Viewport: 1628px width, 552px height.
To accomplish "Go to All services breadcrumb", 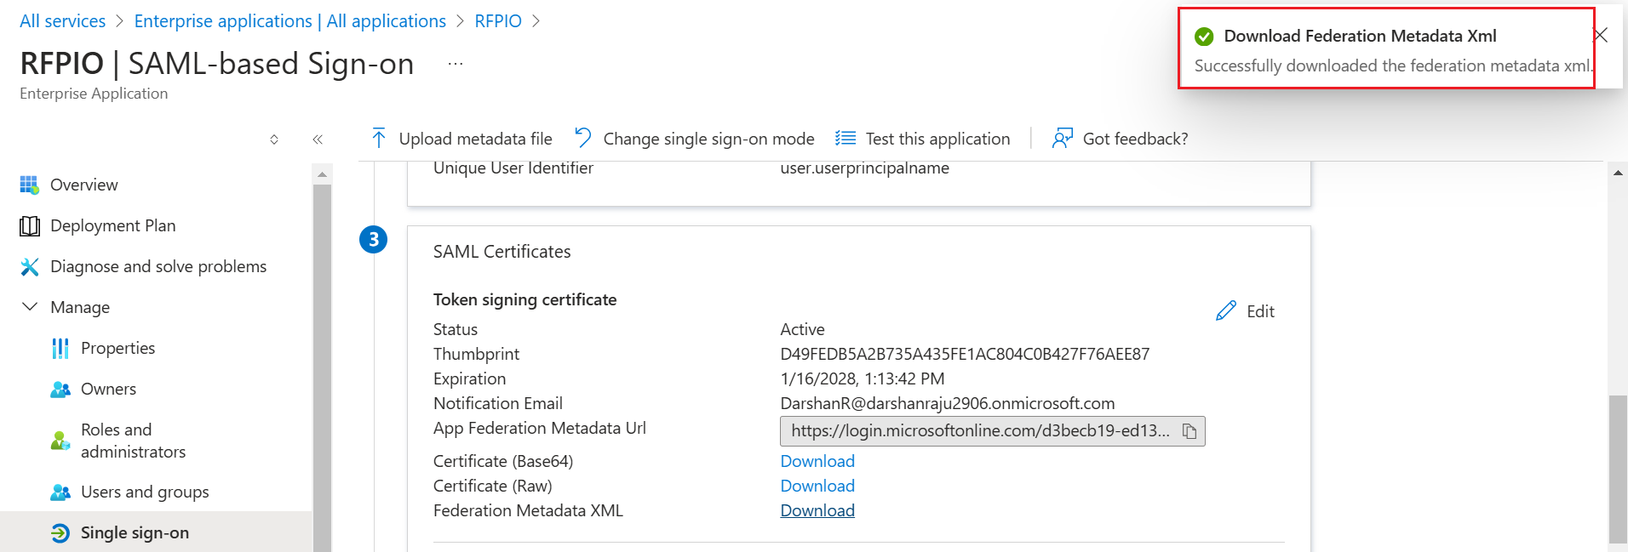I will (63, 21).
